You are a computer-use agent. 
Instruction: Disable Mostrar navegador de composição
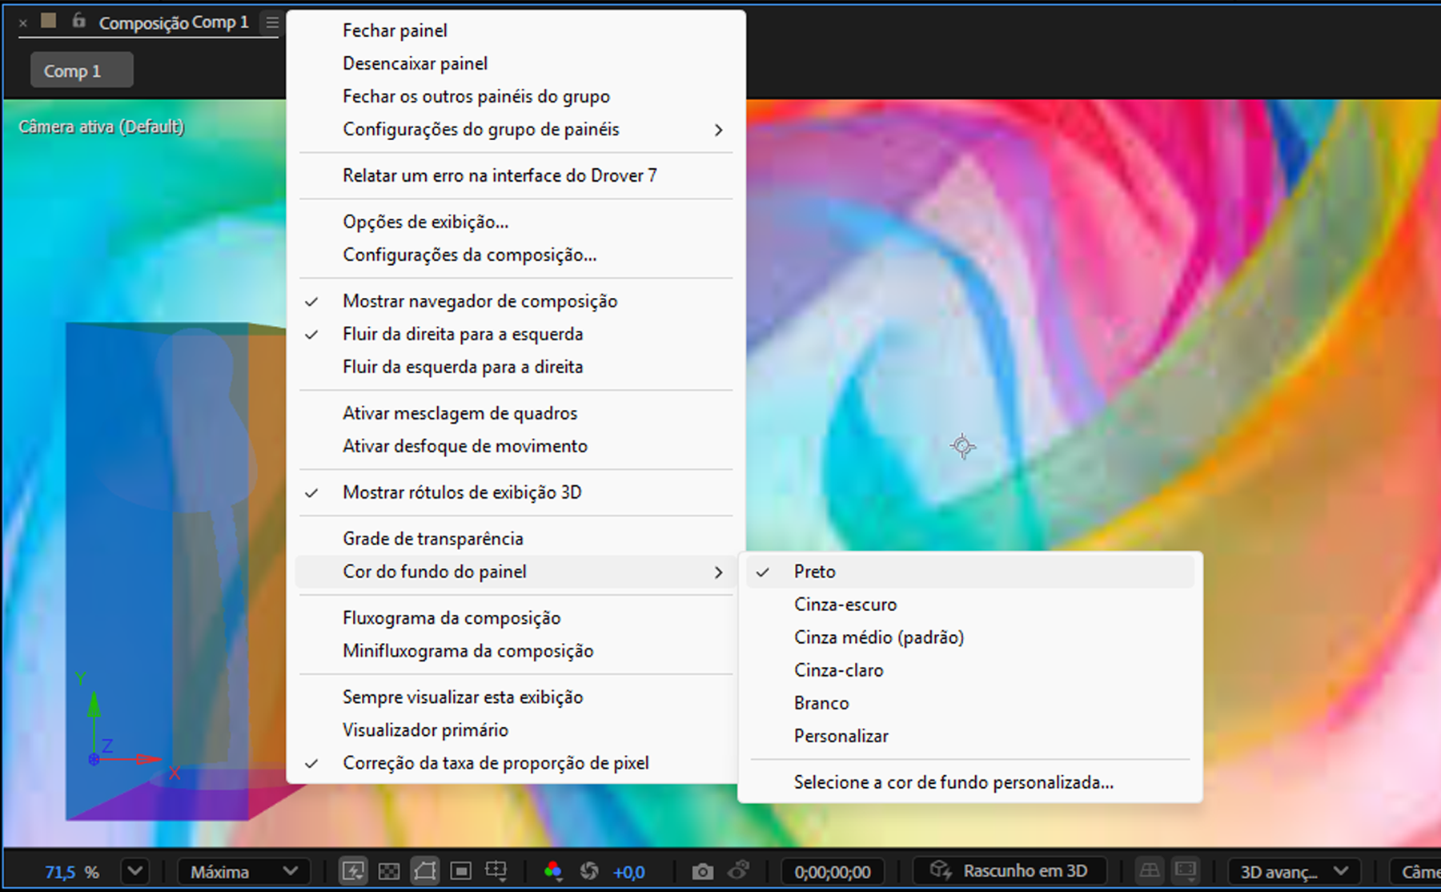(x=480, y=301)
